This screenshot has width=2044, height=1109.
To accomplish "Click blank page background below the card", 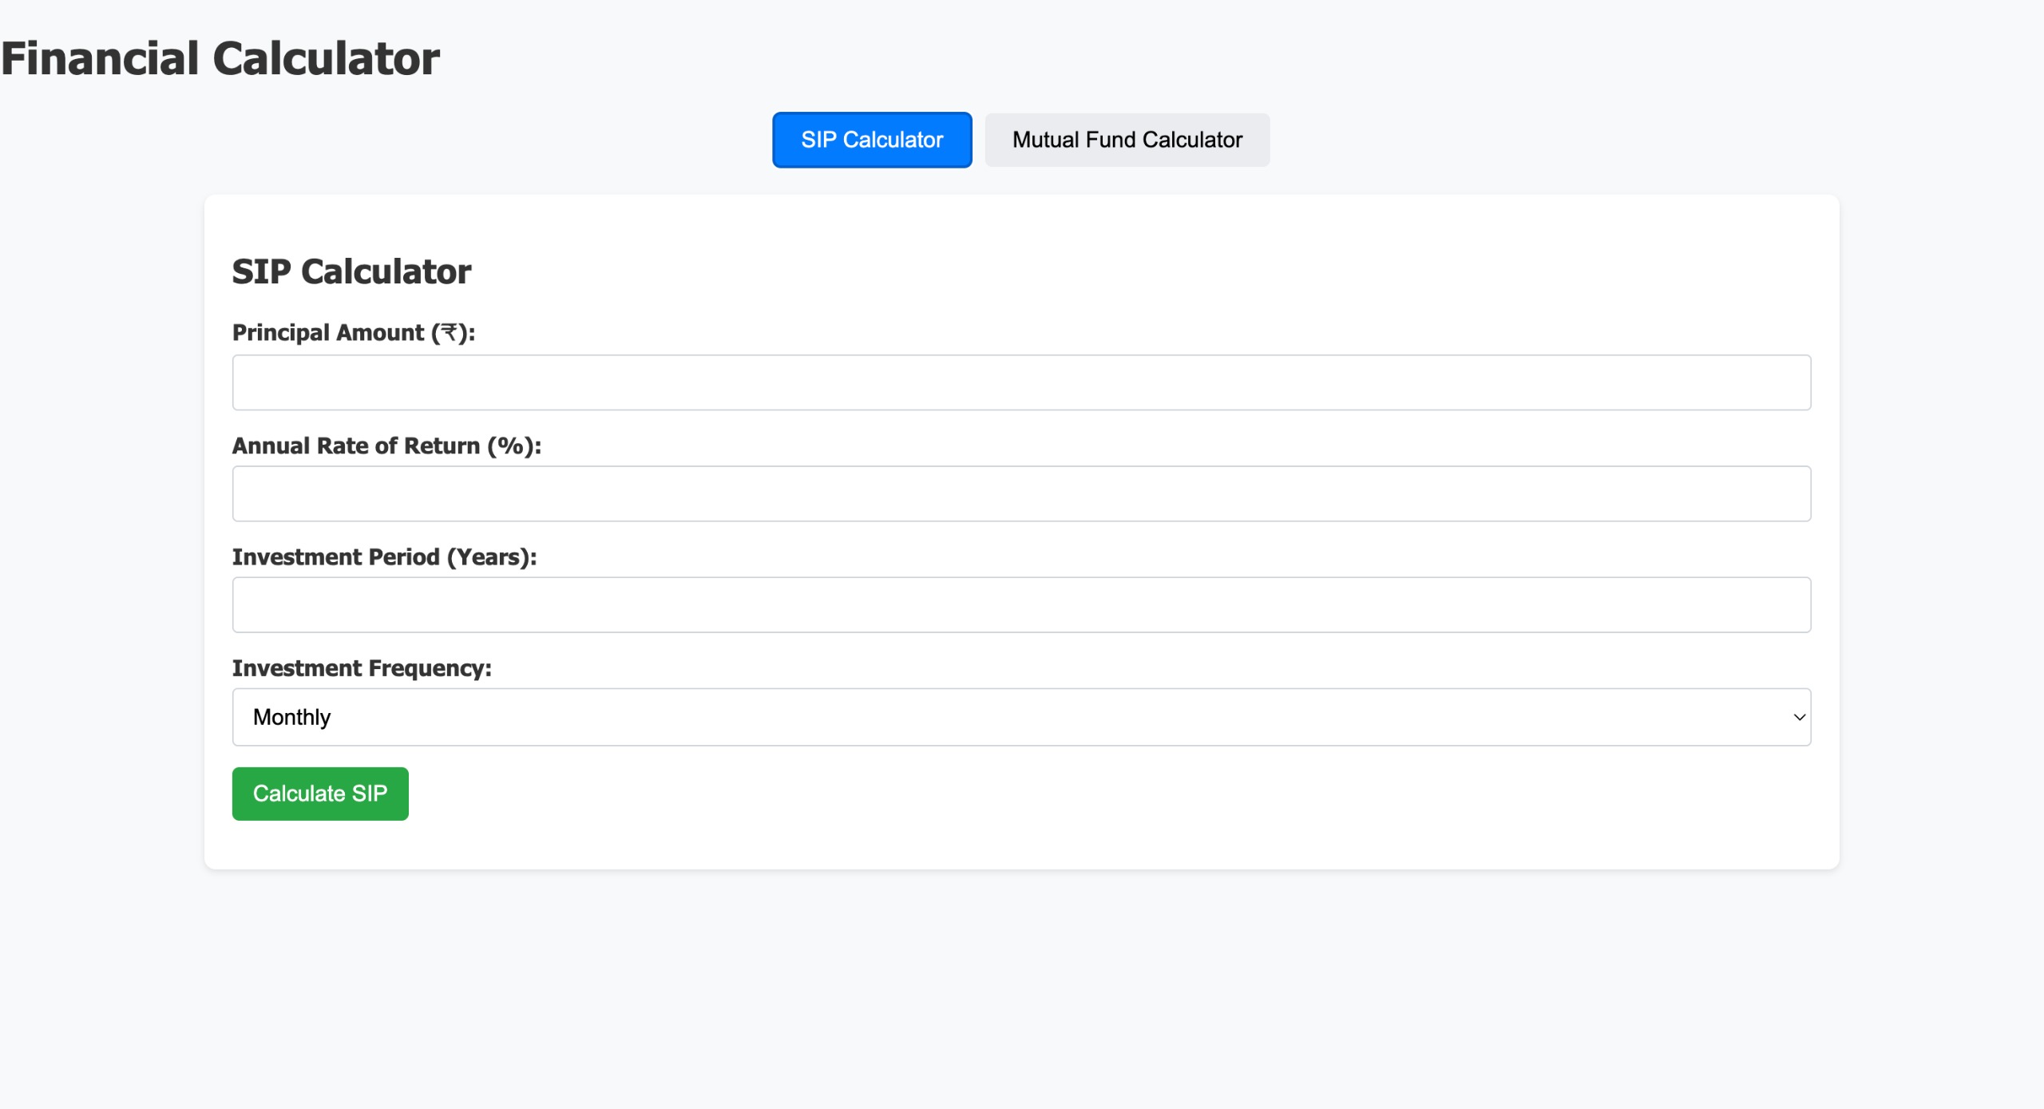I will coord(1020,990).
